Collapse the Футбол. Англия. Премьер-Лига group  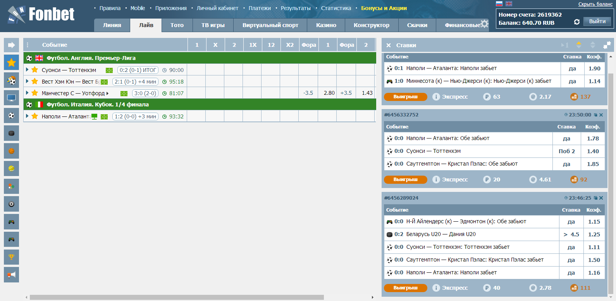200,58
